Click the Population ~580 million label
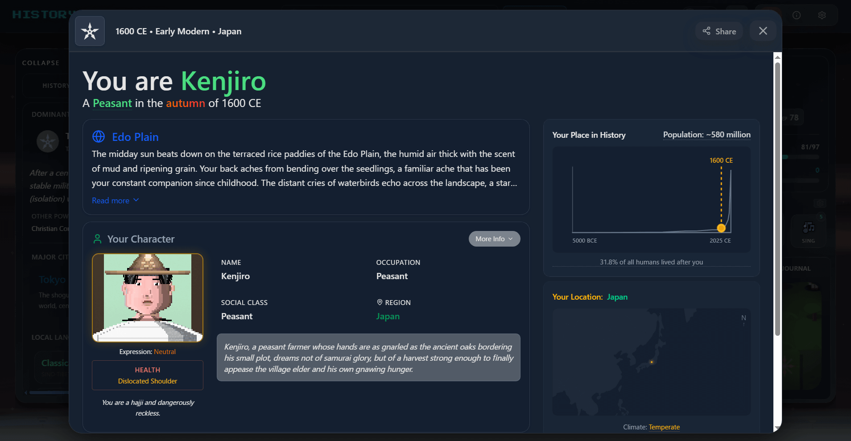851x441 pixels. (706, 135)
